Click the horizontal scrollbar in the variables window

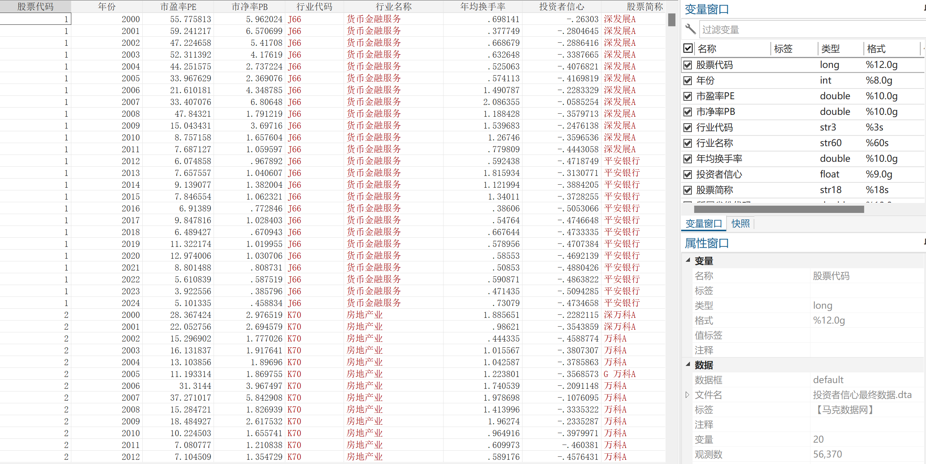pyautogui.click(x=778, y=209)
